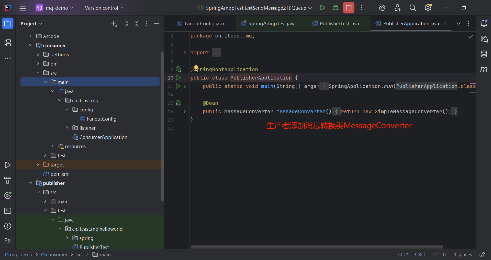Switch to the FanoutConfig.java tab

(200, 23)
